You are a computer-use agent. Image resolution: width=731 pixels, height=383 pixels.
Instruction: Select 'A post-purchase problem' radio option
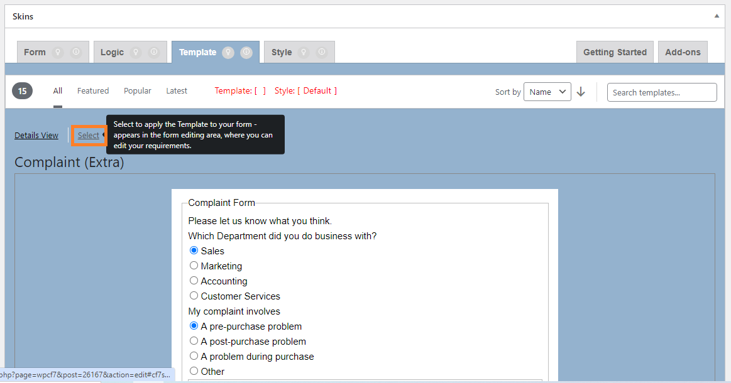coord(194,341)
